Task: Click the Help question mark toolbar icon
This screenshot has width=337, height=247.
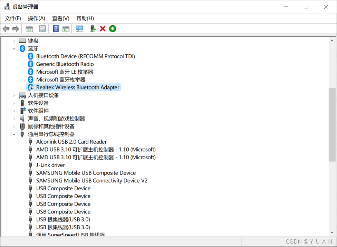Action: [x=56, y=28]
